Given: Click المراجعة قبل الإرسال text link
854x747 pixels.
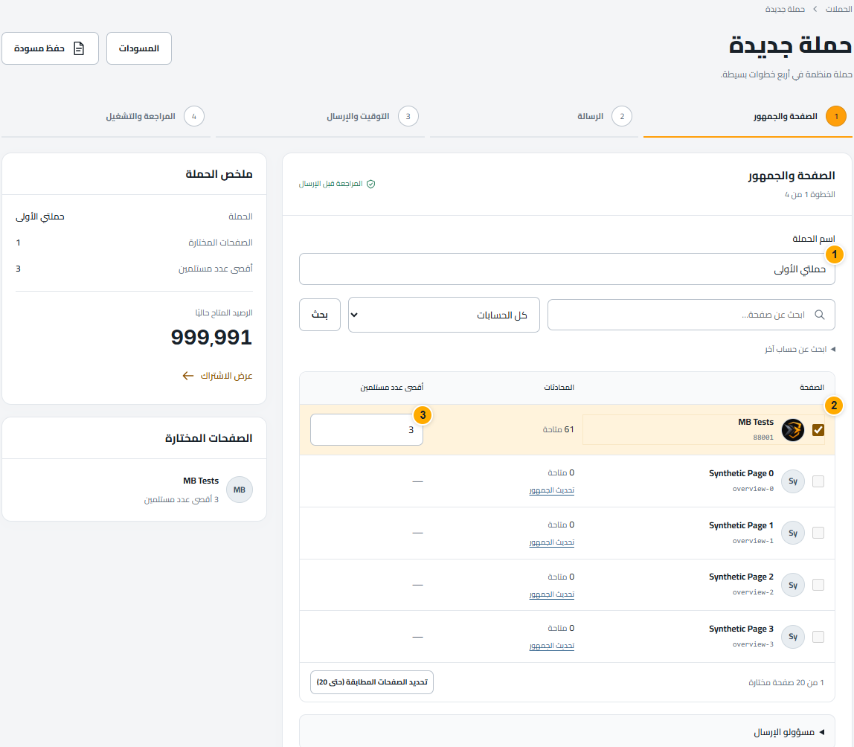Looking at the screenshot, I should pyautogui.click(x=330, y=185).
